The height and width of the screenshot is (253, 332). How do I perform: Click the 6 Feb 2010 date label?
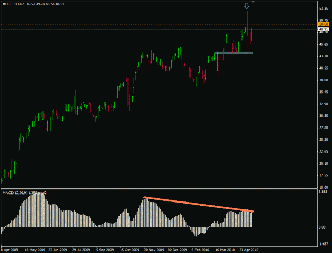pos(200,250)
